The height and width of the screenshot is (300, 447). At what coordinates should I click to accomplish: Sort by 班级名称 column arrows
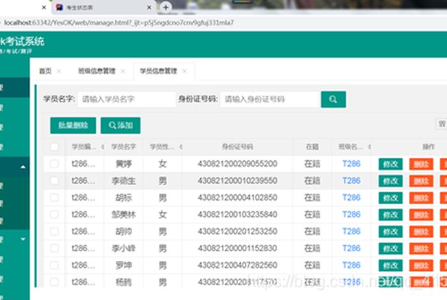click(x=370, y=147)
